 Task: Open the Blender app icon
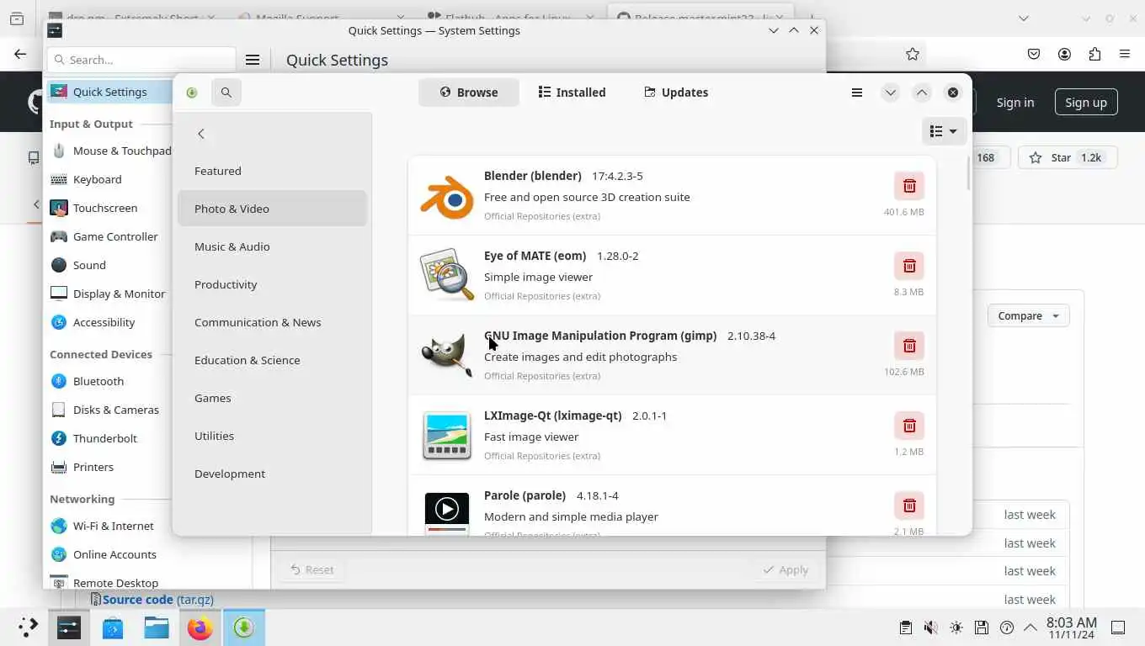click(446, 197)
